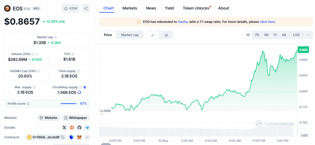Click the $1.81B FDV value
Image resolution: width=315 pixels, height=145 pixels.
tap(69, 59)
